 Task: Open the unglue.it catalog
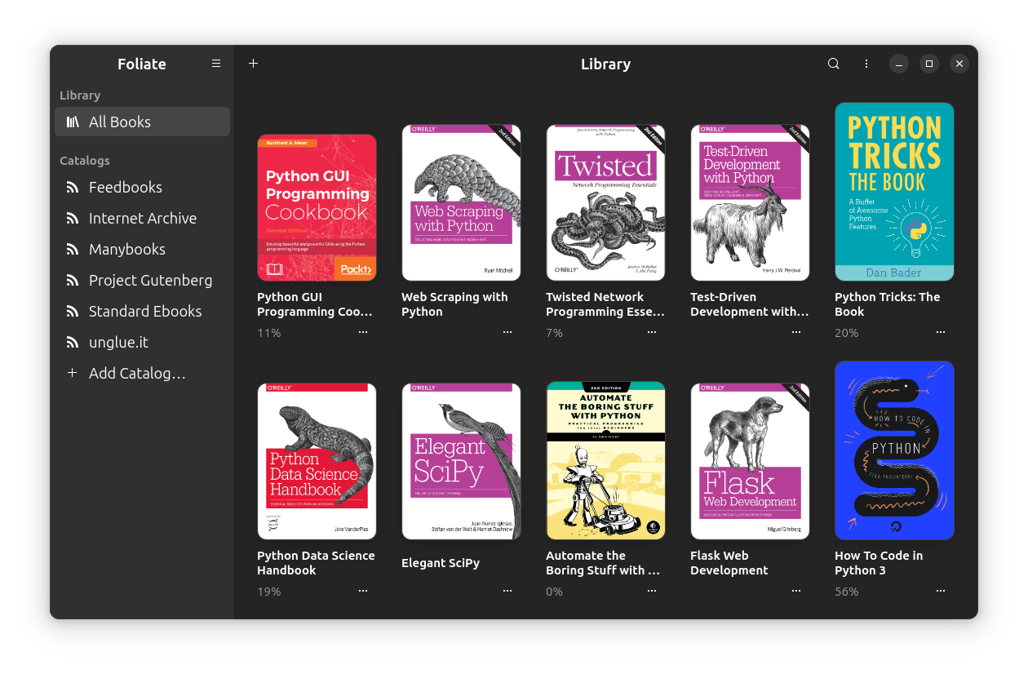pos(142,342)
